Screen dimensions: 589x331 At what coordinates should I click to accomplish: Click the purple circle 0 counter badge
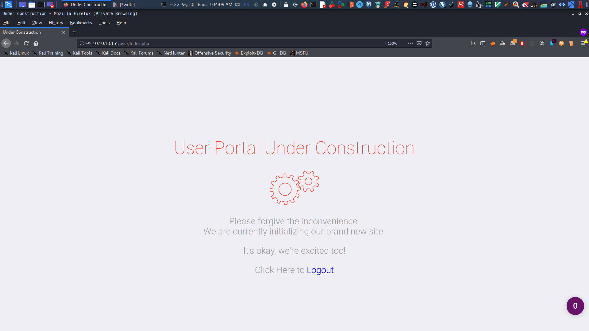[x=575, y=306]
